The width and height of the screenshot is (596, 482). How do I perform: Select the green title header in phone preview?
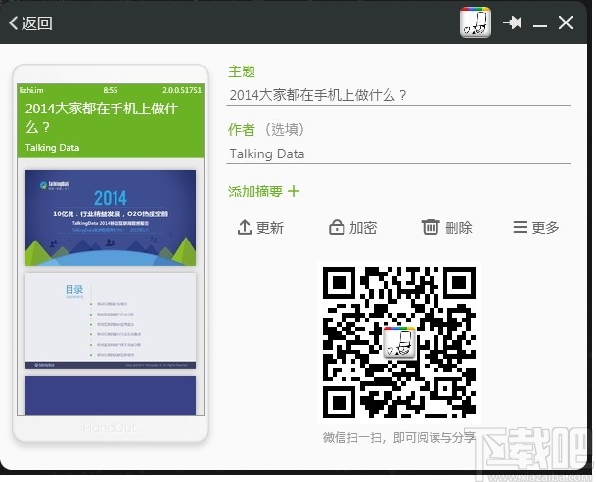click(x=111, y=121)
